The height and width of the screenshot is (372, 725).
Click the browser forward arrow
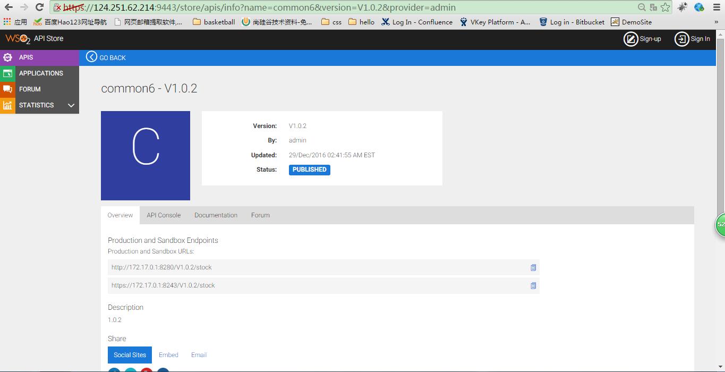pyautogui.click(x=24, y=7)
